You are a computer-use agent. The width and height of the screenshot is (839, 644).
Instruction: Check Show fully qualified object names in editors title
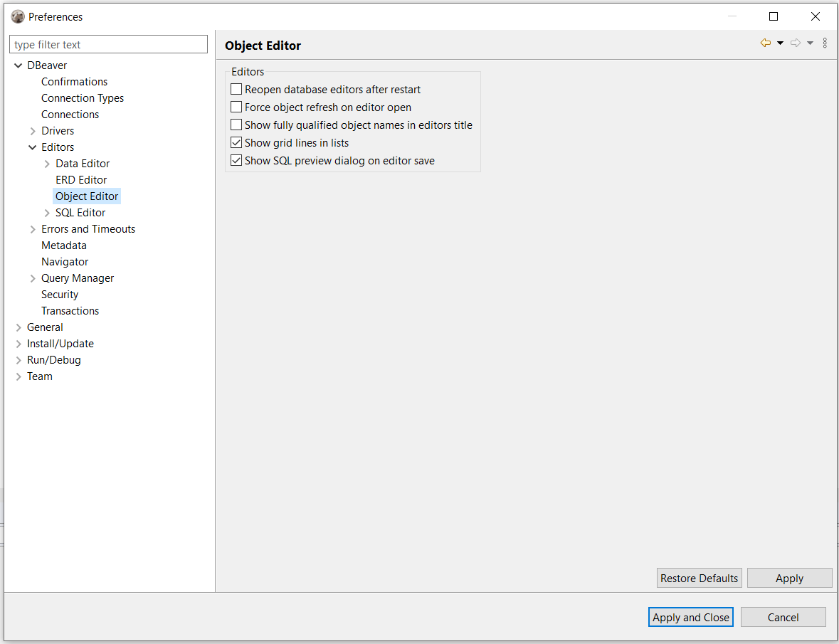click(236, 125)
